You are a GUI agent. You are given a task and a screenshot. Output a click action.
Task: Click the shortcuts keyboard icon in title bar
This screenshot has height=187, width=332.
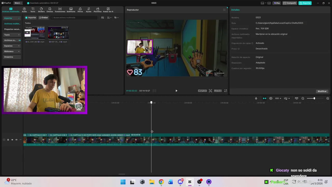[x=269, y=3]
